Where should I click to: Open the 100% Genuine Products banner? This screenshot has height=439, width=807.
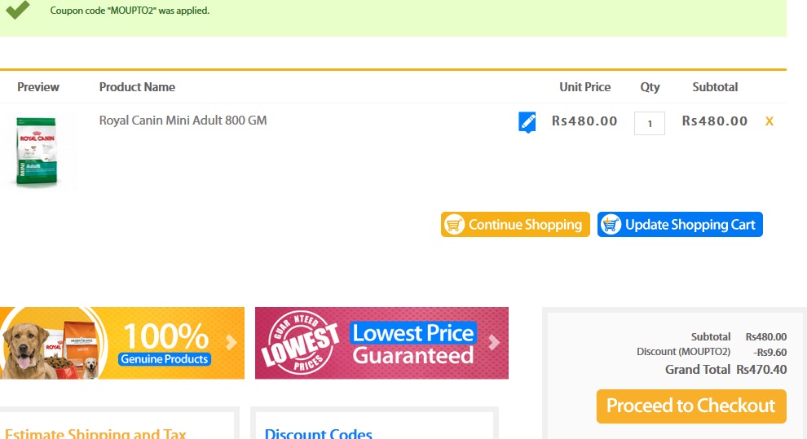click(x=122, y=343)
